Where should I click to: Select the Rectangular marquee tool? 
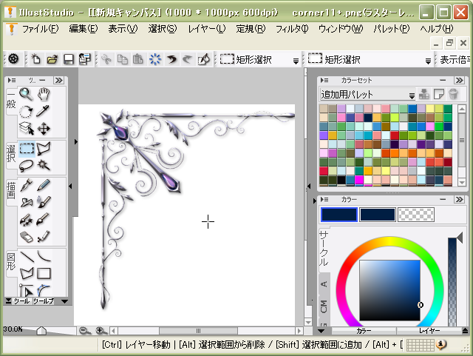tap(27, 149)
